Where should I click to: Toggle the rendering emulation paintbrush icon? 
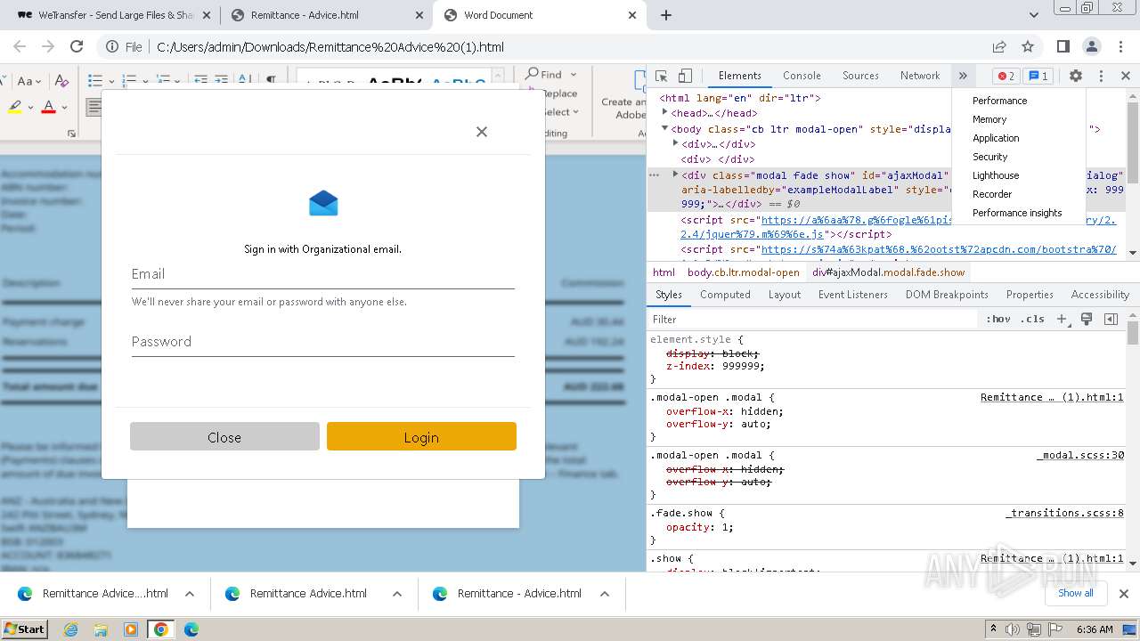point(1087,319)
